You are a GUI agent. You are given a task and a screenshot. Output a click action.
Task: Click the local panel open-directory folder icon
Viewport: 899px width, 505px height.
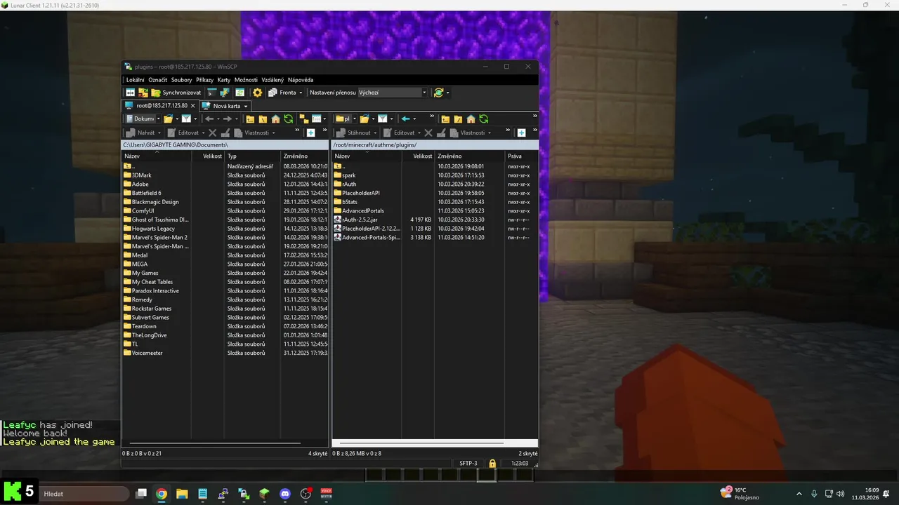click(x=169, y=119)
